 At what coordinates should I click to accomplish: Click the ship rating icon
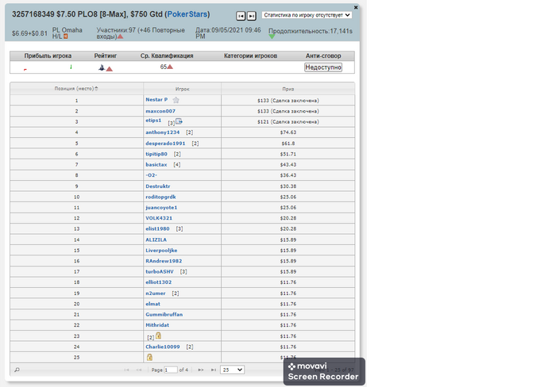coord(102,67)
